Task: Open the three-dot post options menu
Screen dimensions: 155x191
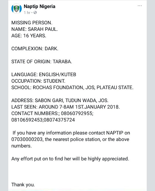Action: click(x=140, y=6)
